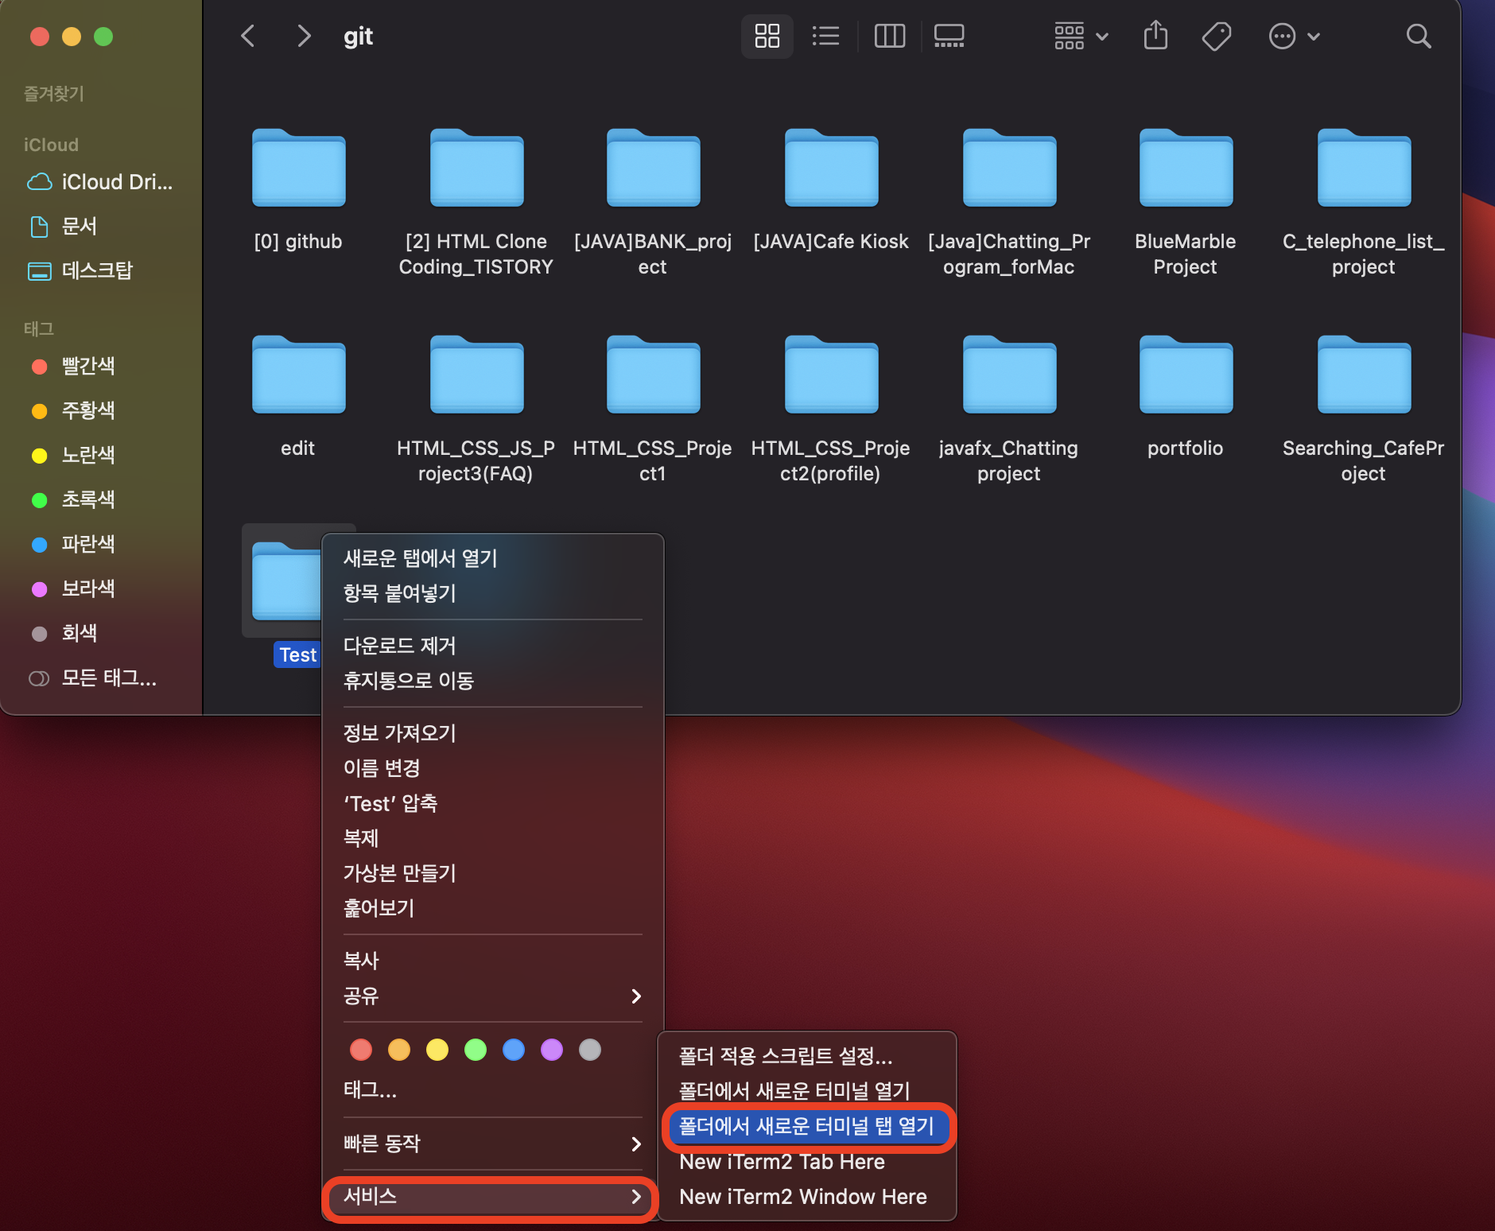
Task: Choose New iTerm2 Tab Here
Action: 807,1162
